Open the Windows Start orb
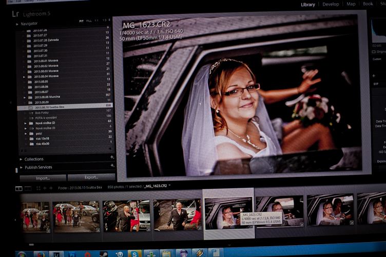The image size is (386, 257). coord(22,254)
